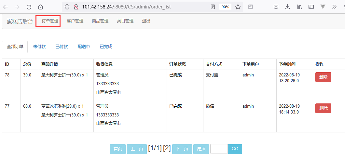Delete order 78 with 删除 button
The image size is (345, 162).
tap(323, 77)
